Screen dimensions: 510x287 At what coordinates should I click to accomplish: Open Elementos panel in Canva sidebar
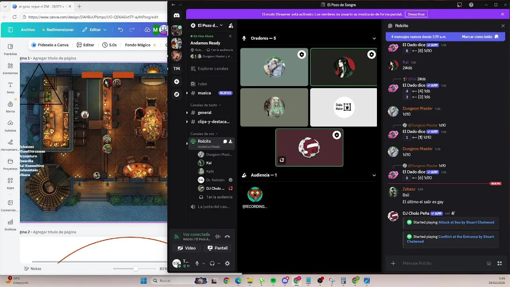coord(10,69)
